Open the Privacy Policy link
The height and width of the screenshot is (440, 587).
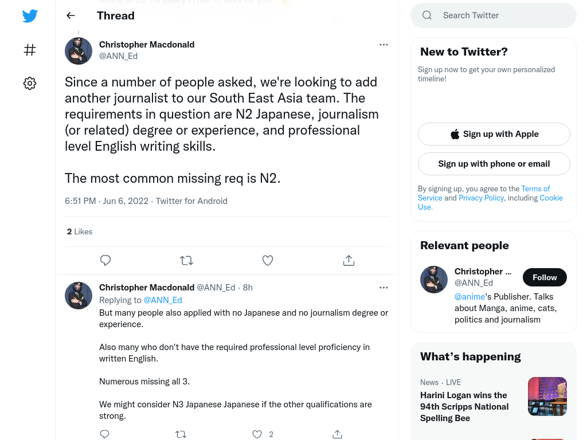pyautogui.click(x=481, y=198)
